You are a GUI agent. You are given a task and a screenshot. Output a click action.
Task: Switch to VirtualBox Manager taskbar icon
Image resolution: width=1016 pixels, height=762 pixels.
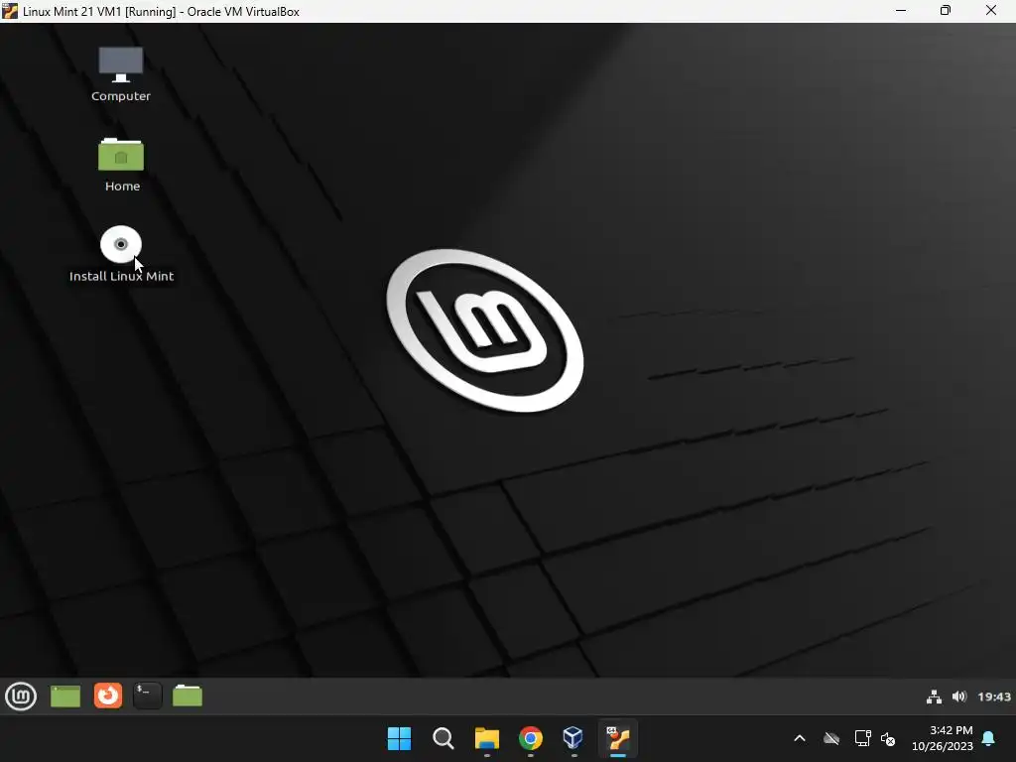tap(573, 738)
